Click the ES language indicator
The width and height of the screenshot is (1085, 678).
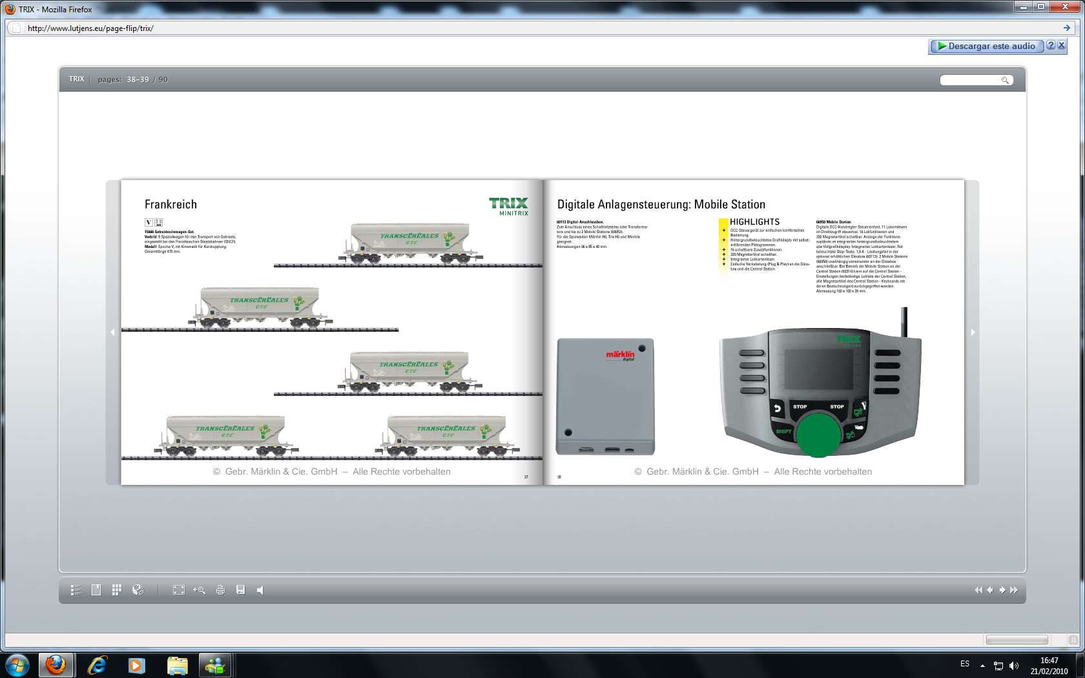click(965, 664)
